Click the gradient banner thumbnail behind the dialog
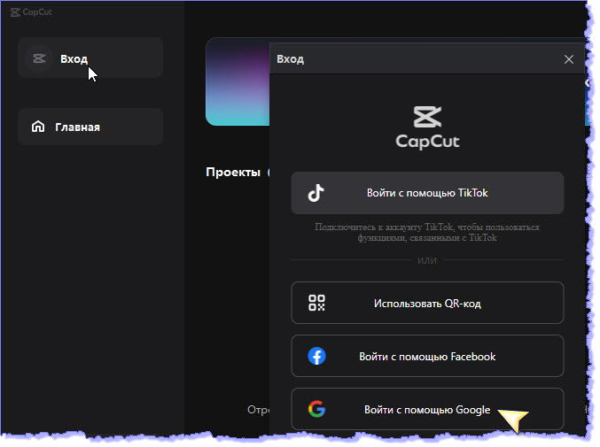The height and width of the screenshot is (447, 600). click(x=238, y=81)
